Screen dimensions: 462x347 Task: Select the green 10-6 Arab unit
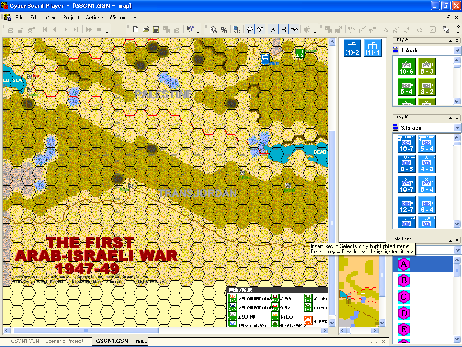coord(407,67)
